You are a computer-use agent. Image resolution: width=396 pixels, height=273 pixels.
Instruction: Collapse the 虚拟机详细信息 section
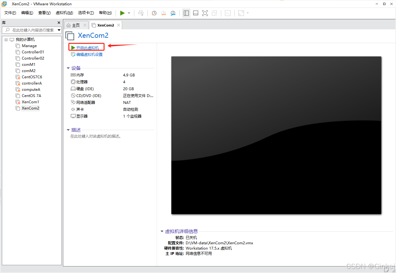pyautogui.click(x=162, y=231)
